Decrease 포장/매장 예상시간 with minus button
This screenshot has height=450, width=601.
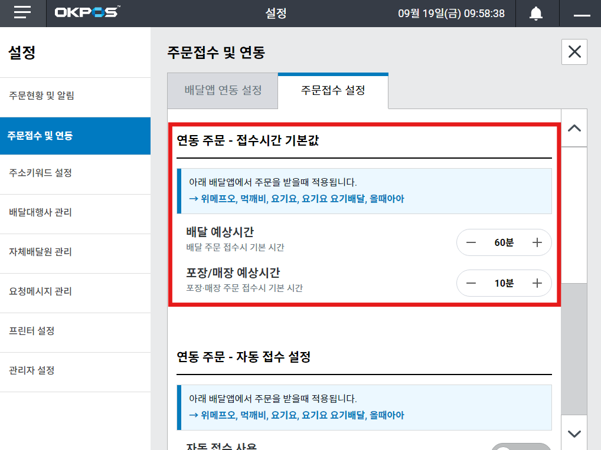pos(471,283)
